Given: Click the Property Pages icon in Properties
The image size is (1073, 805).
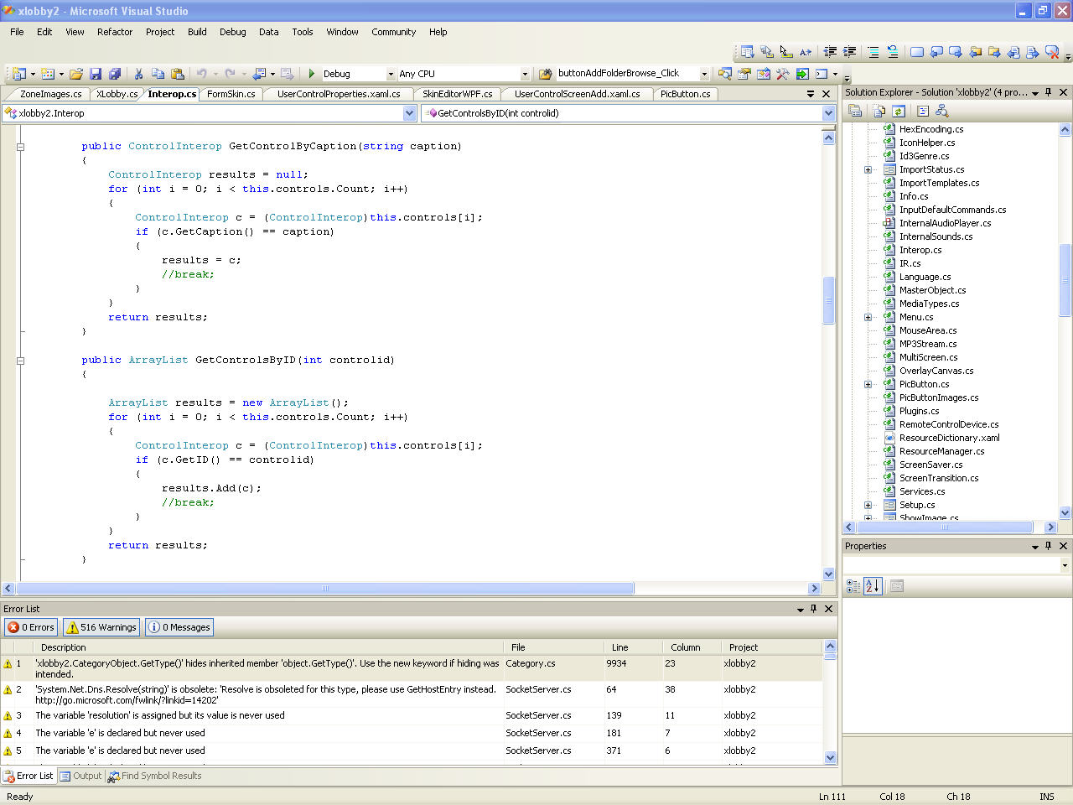Looking at the screenshot, I should (x=896, y=586).
